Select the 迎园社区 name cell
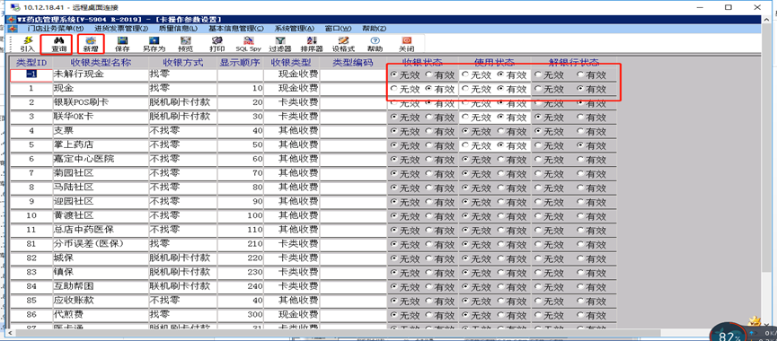 [100, 202]
